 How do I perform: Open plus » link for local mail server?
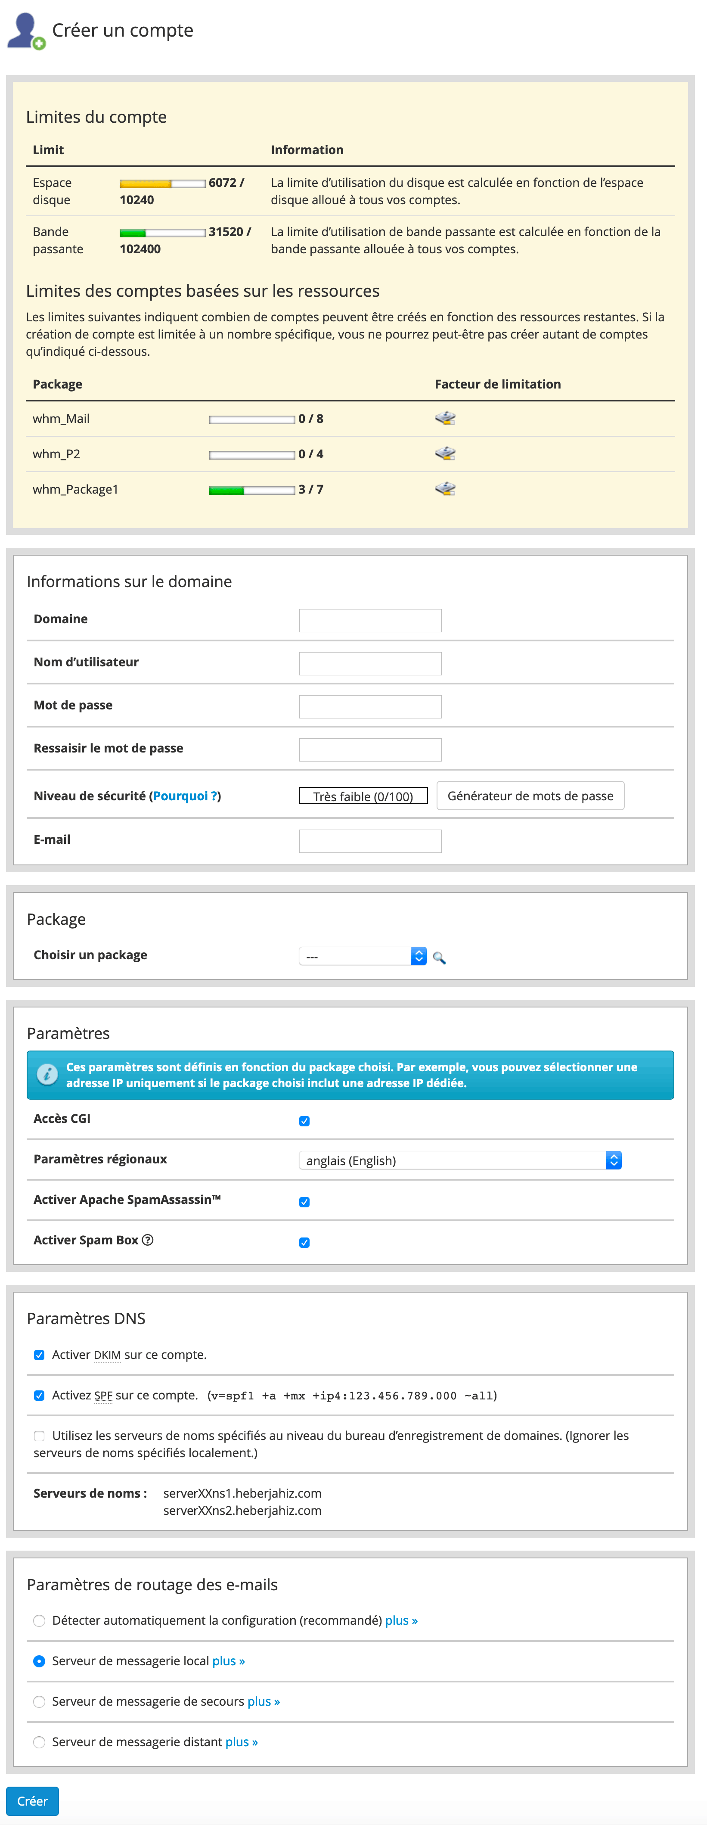[228, 1660]
